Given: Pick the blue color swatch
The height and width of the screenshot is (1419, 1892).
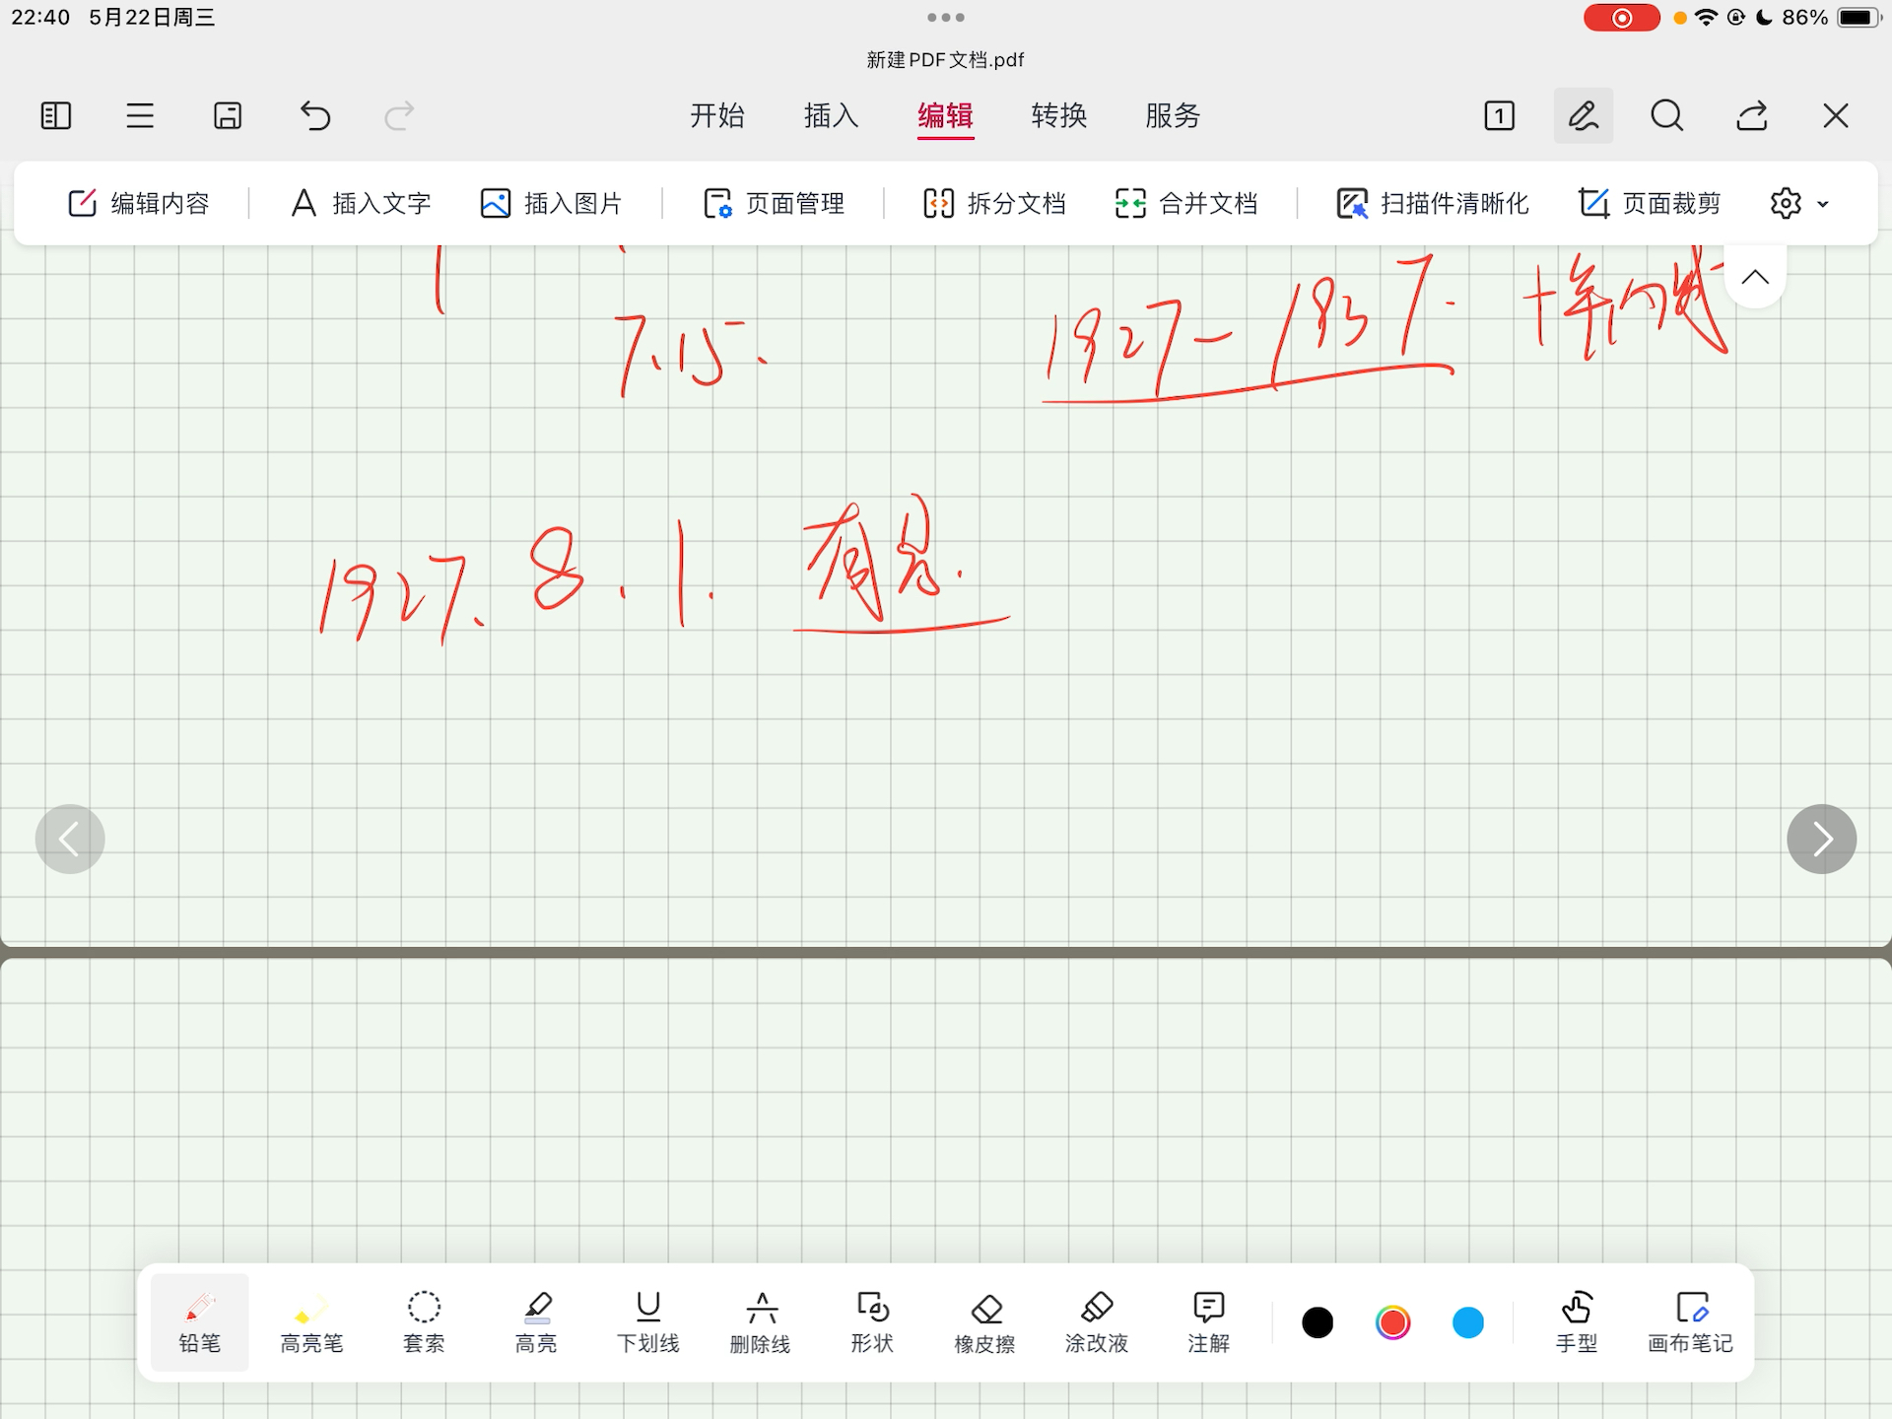Looking at the screenshot, I should tap(1468, 1322).
